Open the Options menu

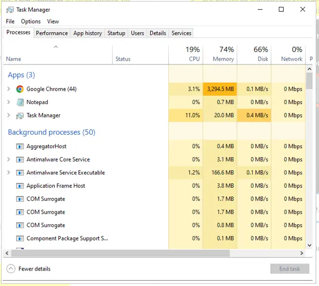coord(31,21)
